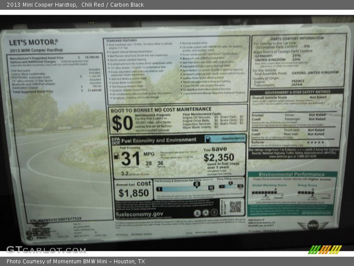
Task: Click the Total Suggested Retail Price line
Action: [57, 91]
